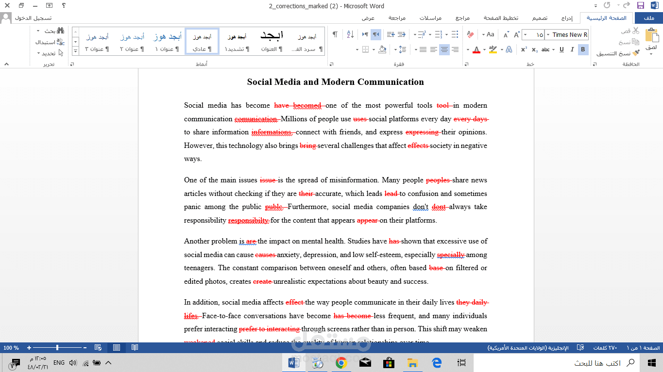This screenshot has height=372, width=663.
Task: Save the document with floppy disk icon
Action: click(x=640, y=6)
